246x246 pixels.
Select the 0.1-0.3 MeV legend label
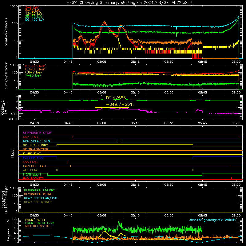coord(35,66)
